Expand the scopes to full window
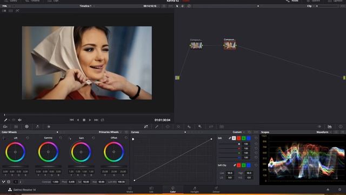 pos(343,132)
